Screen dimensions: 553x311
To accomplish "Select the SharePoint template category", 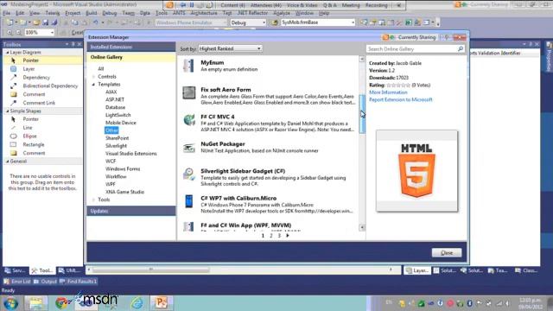I will pyautogui.click(x=117, y=138).
